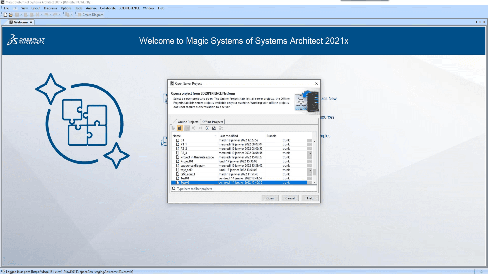This screenshot has width=488, height=274.
Task: Click the branch structure icon in dialog toolbar
Action: (x=221, y=128)
